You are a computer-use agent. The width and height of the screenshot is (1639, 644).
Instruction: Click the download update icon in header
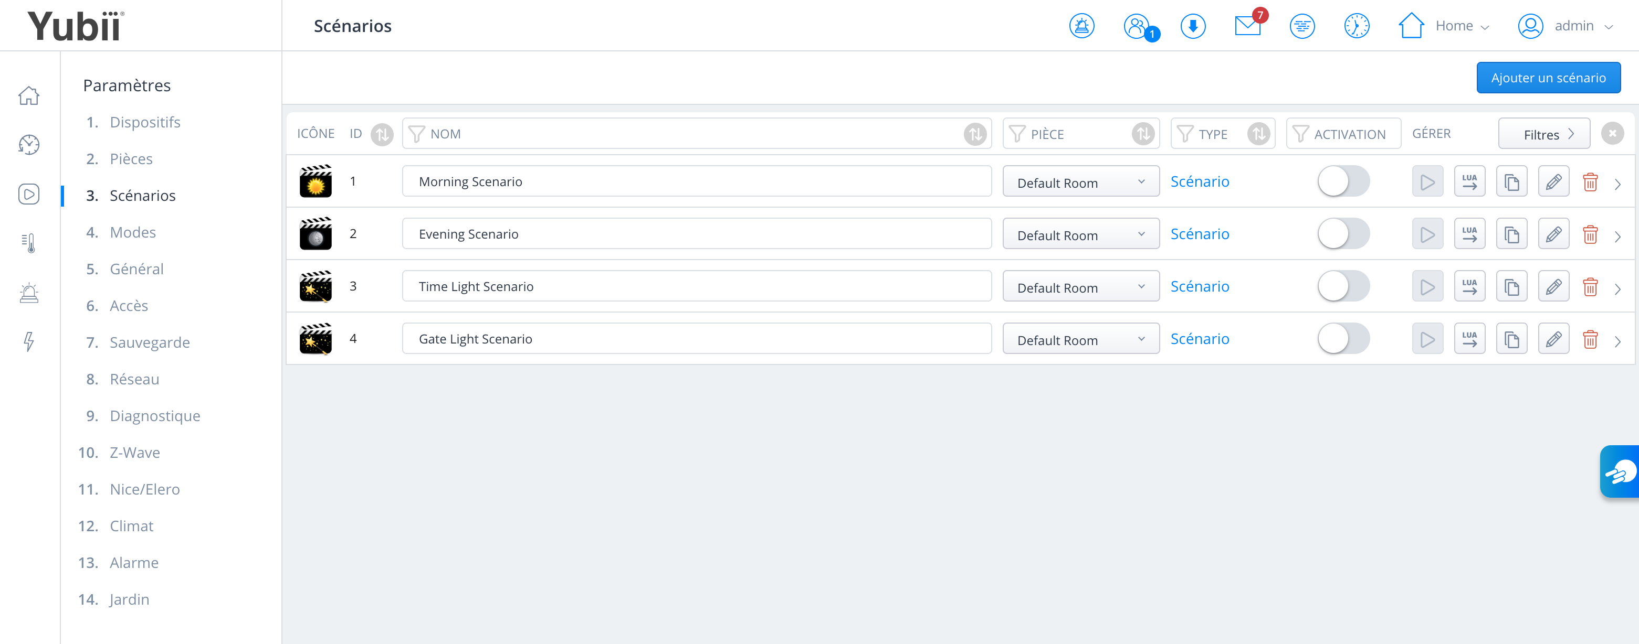point(1193,26)
